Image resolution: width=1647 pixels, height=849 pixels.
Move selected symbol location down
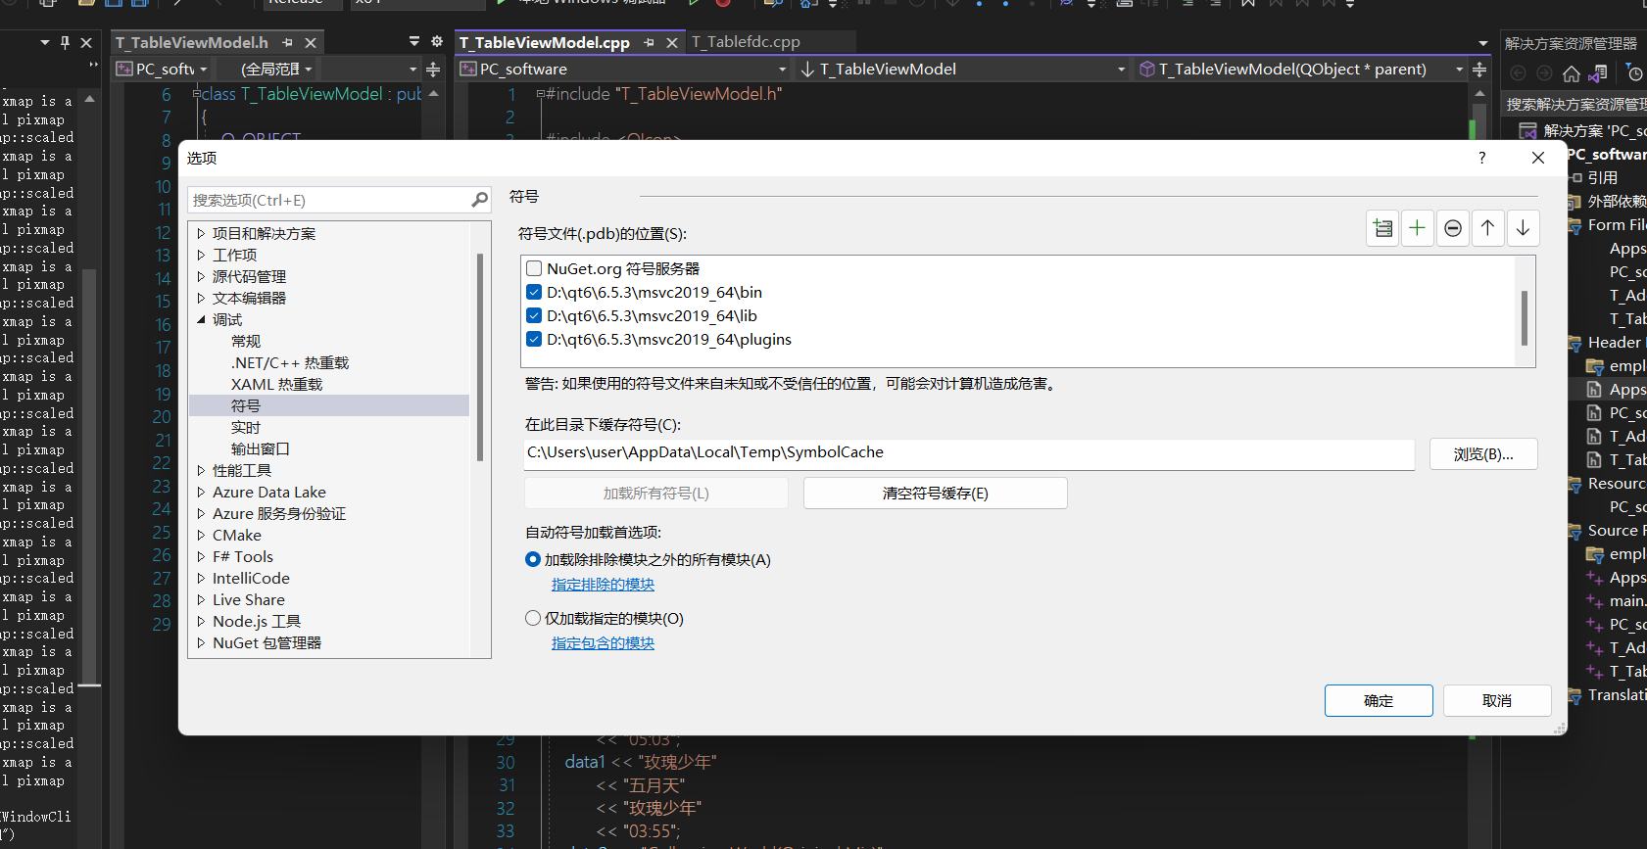[1524, 228]
